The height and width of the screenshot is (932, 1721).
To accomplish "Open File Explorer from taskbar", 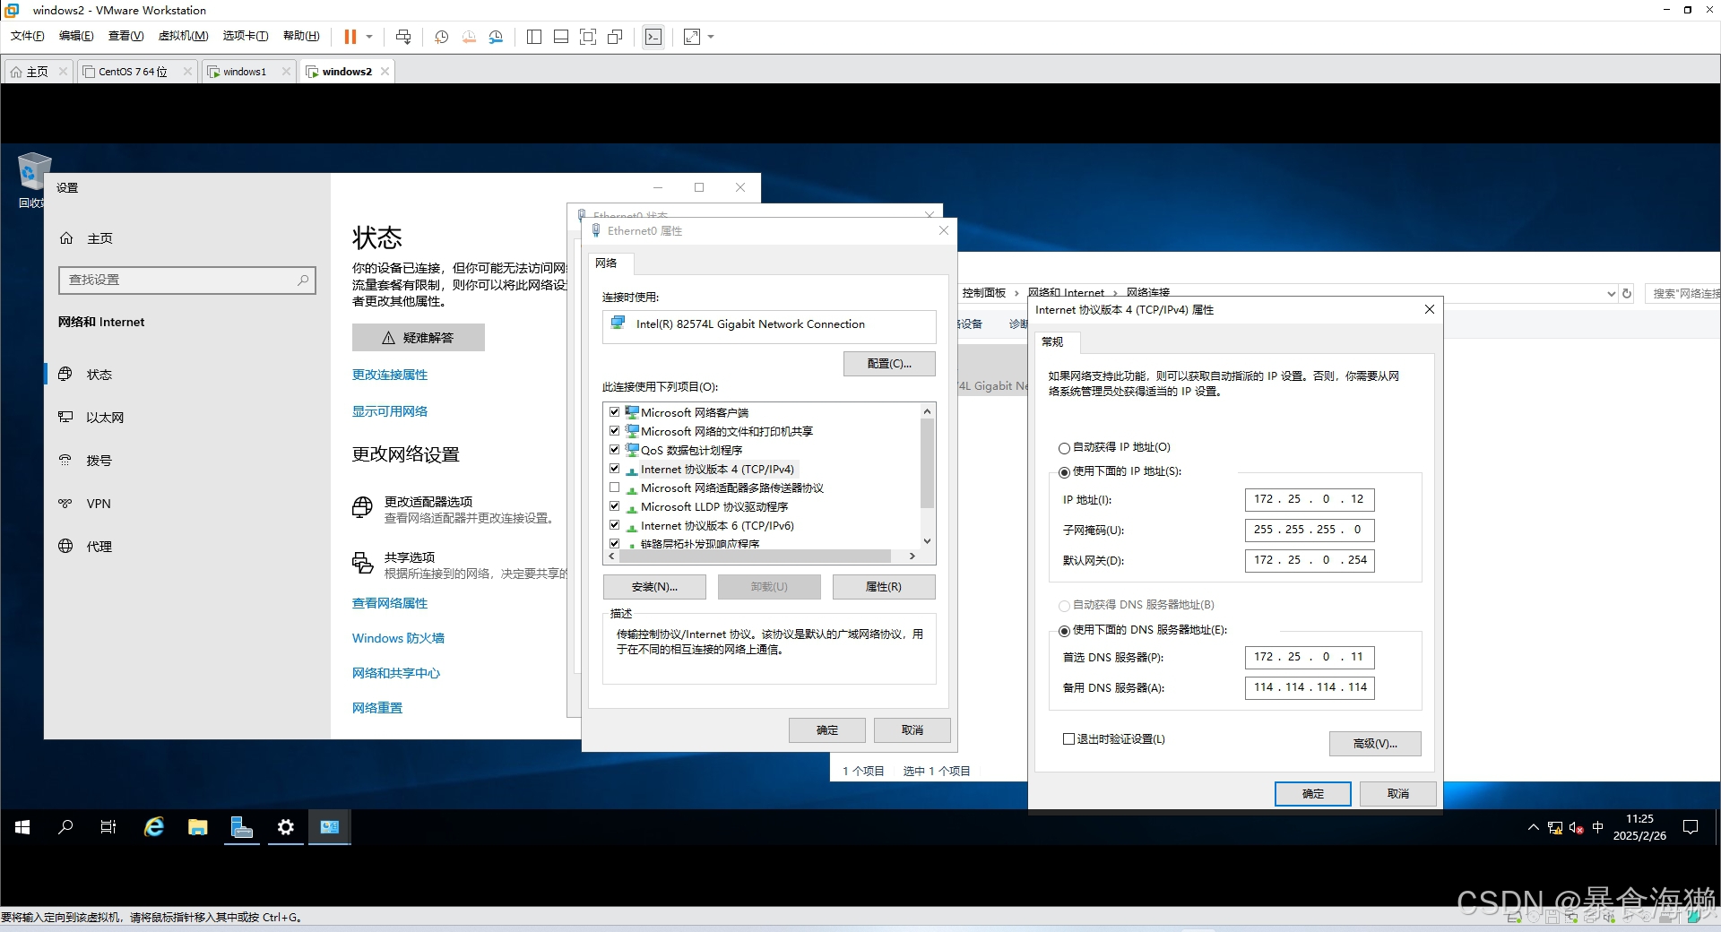I will click(198, 827).
